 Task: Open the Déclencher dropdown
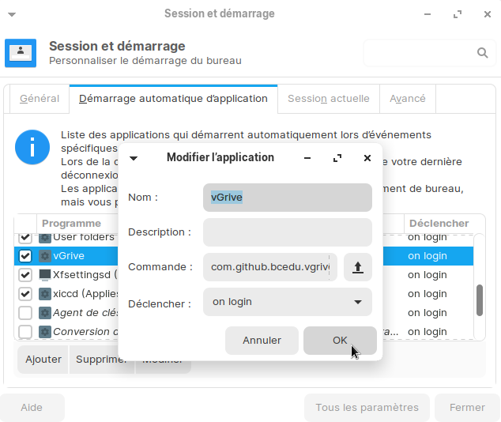pos(287,302)
